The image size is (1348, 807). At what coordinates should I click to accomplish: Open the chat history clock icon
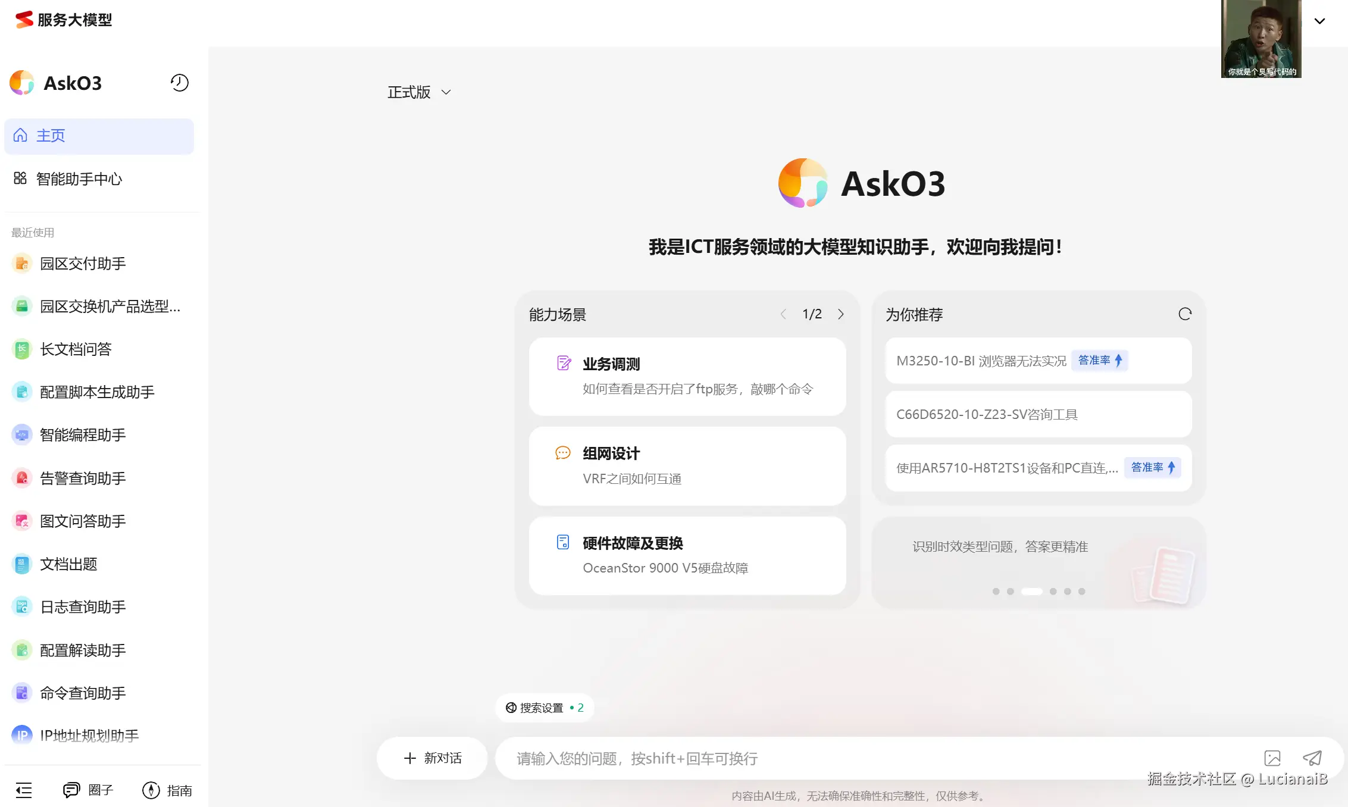pos(179,83)
